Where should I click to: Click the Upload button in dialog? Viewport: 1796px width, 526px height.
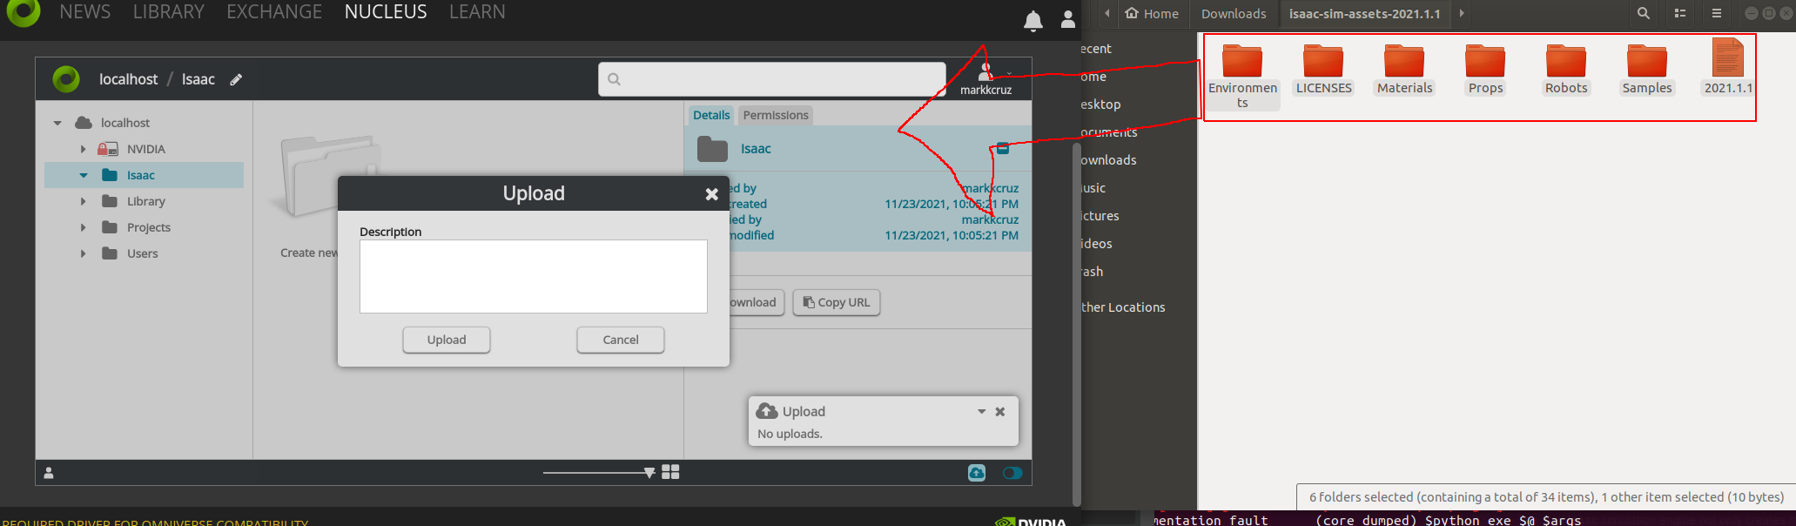click(447, 340)
